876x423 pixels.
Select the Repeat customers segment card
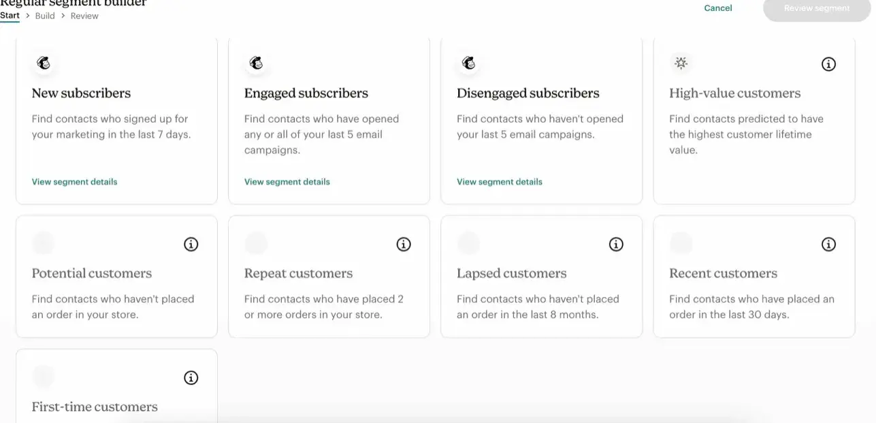pyautogui.click(x=329, y=286)
